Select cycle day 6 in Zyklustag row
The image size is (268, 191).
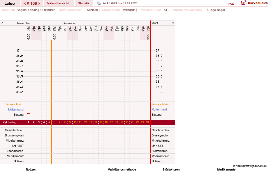tap(54, 123)
